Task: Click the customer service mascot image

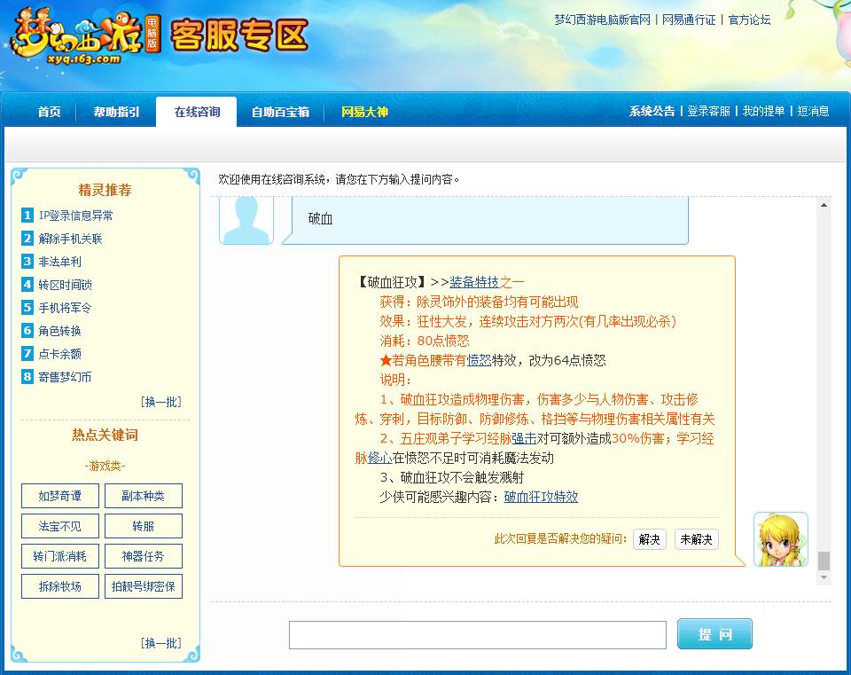Action: 780,539
